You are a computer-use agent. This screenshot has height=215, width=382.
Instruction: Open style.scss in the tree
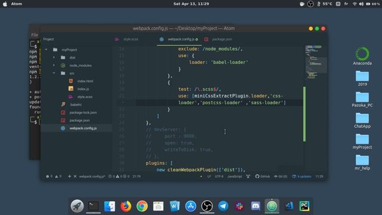click(85, 97)
